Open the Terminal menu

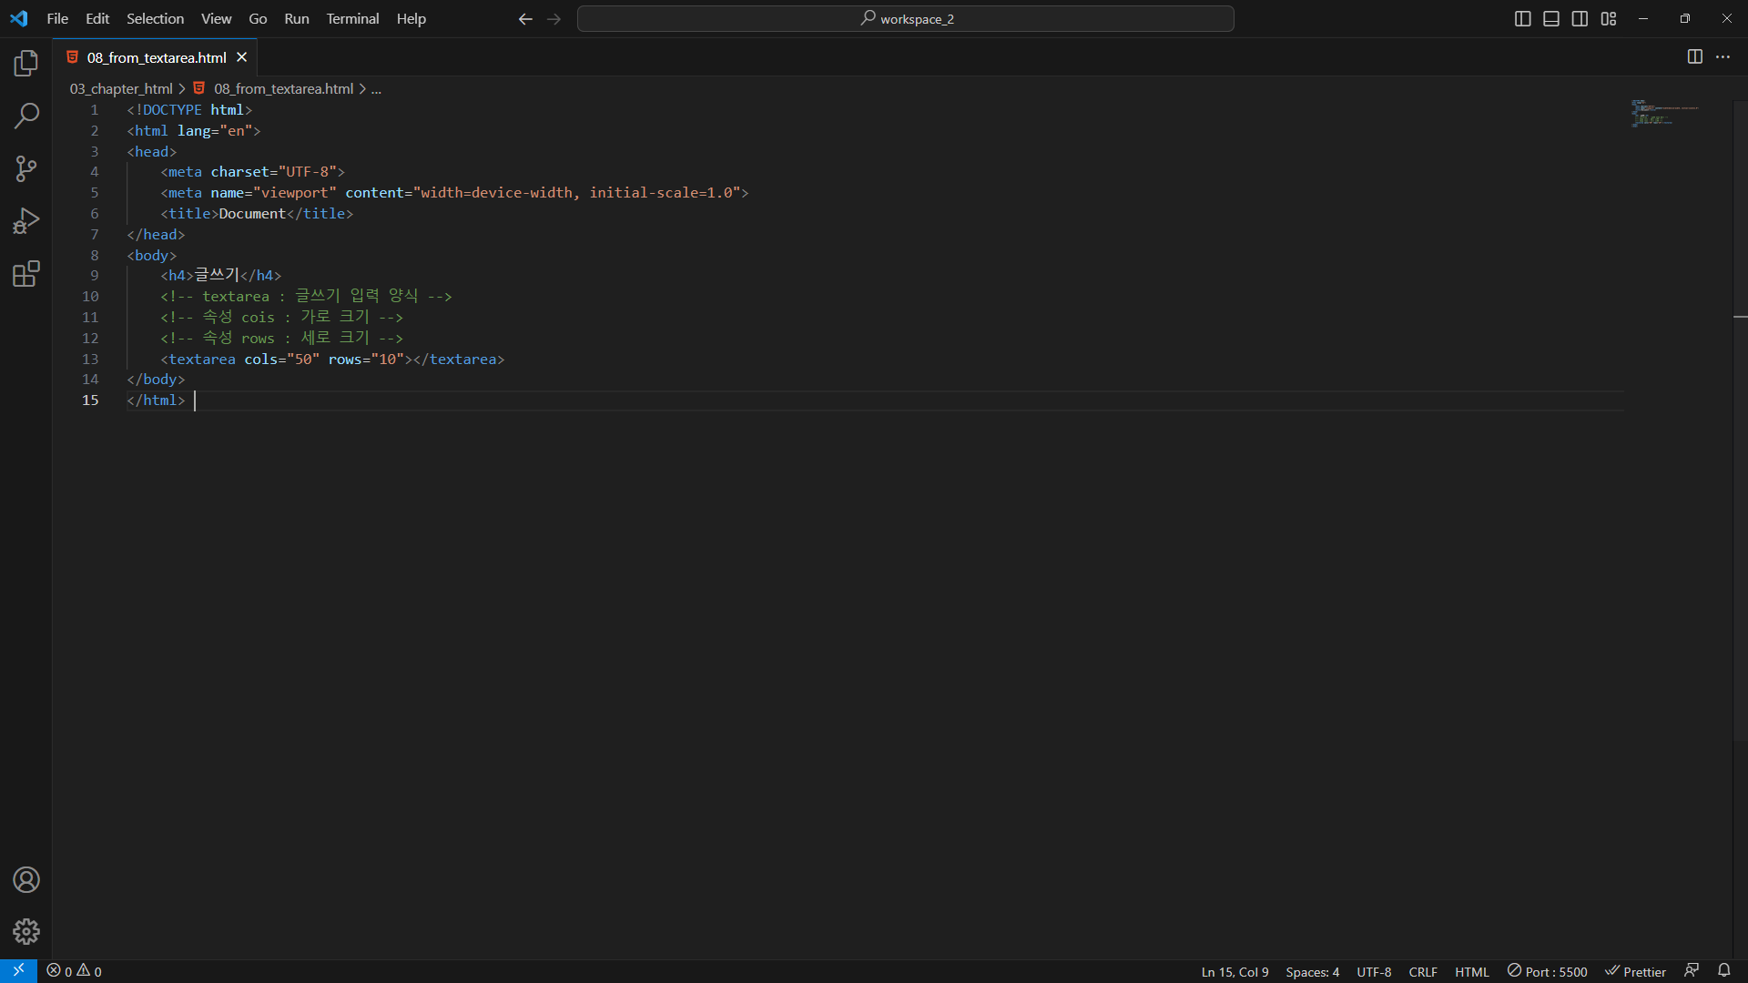352,19
